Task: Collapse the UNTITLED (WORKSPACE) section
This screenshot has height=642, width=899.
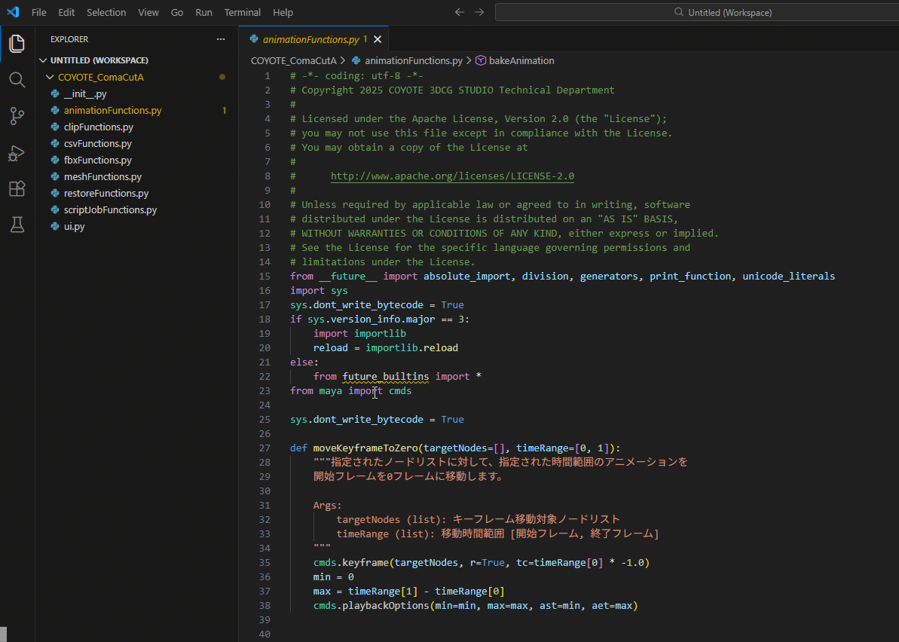Action: pyautogui.click(x=43, y=60)
